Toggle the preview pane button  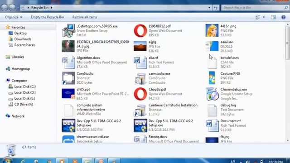coord(273,17)
